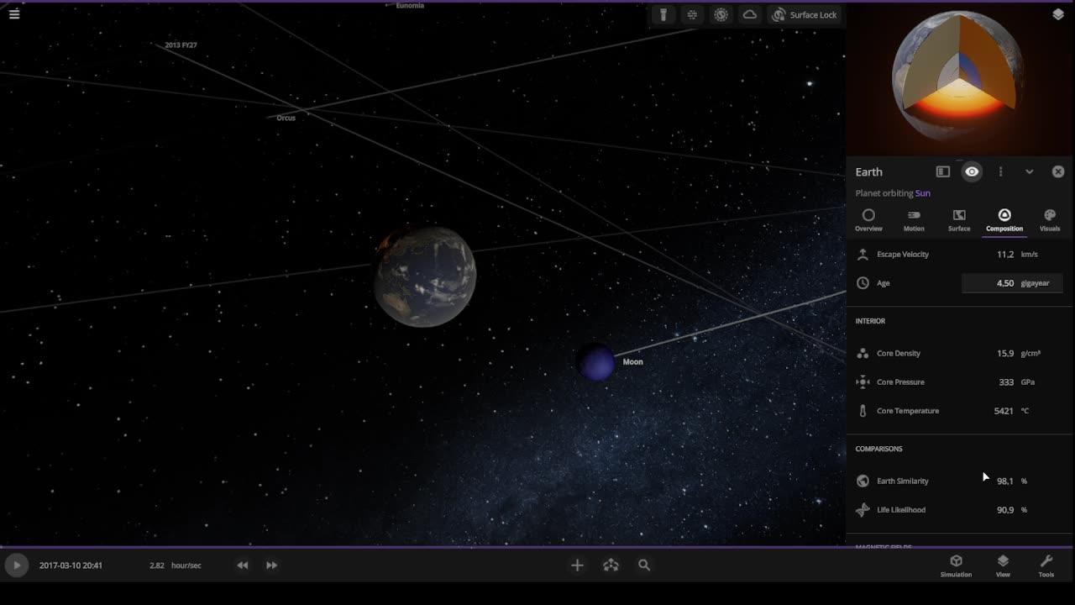Open the layers icon above Earth preview
Image resolution: width=1075 pixels, height=605 pixels.
click(x=1057, y=14)
